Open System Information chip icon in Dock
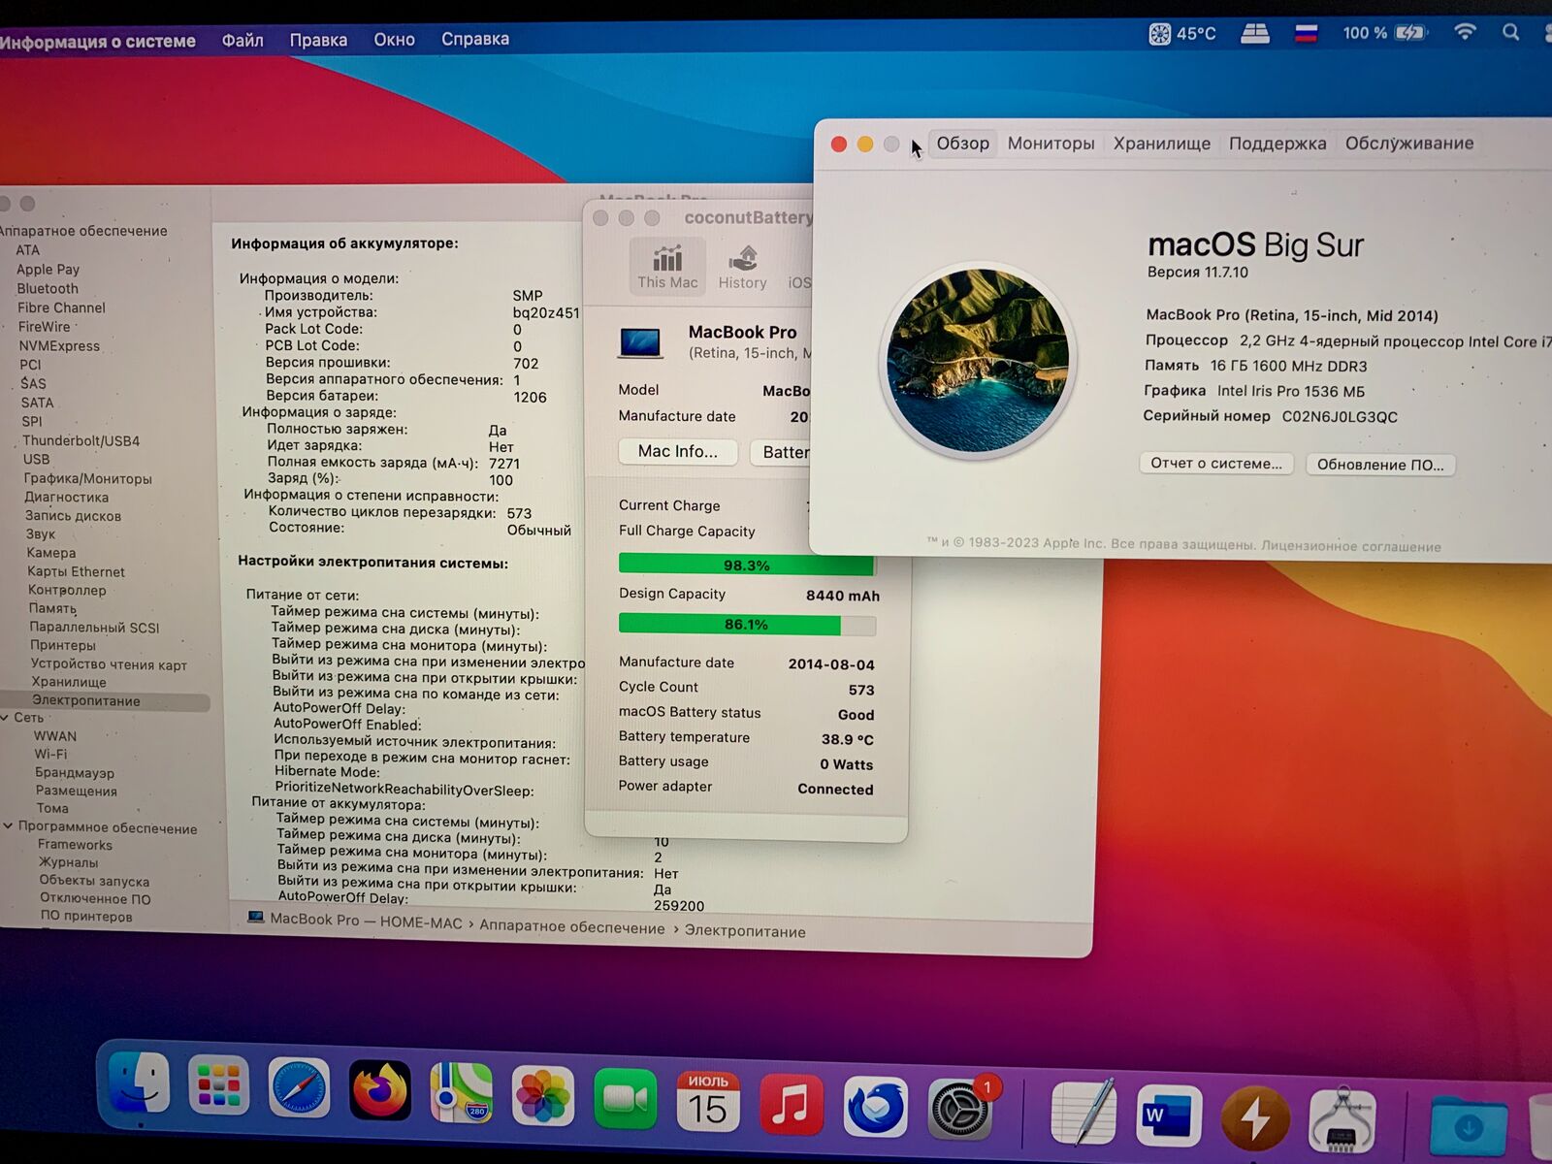 click(1342, 1121)
